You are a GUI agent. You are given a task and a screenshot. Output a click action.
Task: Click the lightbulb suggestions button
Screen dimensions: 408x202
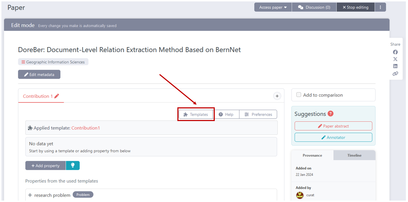click(73, 165)
